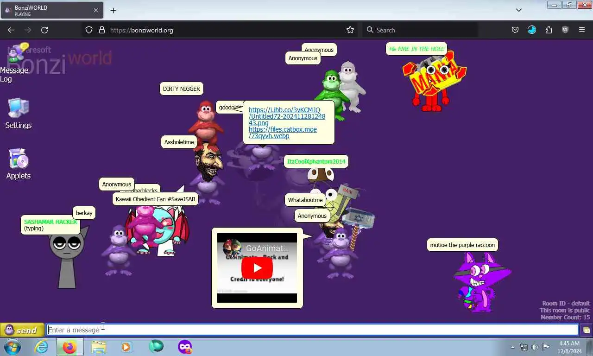Open the volume speaker tray icon
Screen dimensions: 593x356
(535, 347)
